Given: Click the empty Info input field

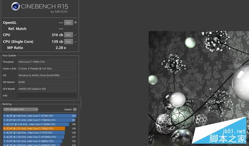Looking at the screenshot, I should 47,95.
